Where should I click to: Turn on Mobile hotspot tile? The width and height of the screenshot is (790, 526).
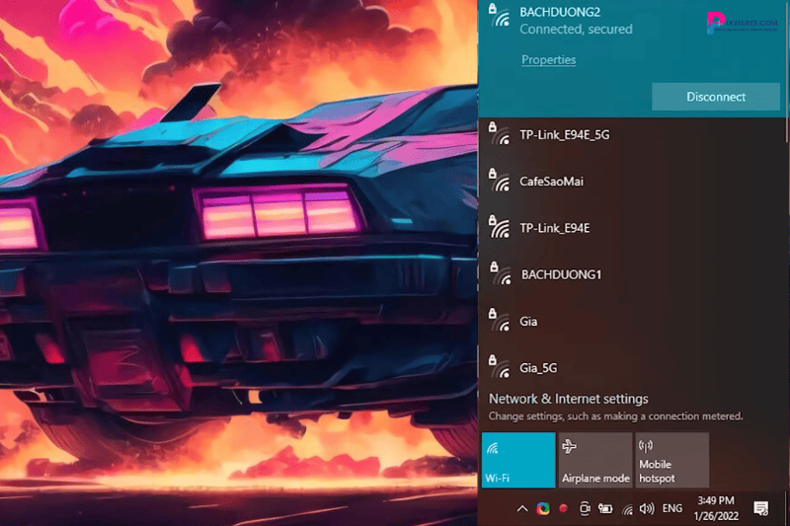click(x=671, y=460)
